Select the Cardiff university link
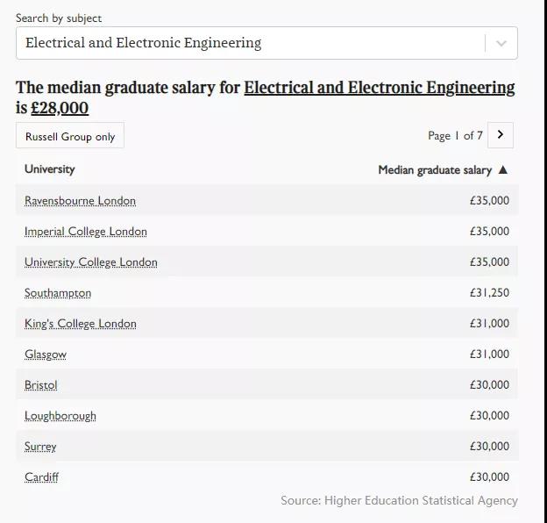 point(42,477)
